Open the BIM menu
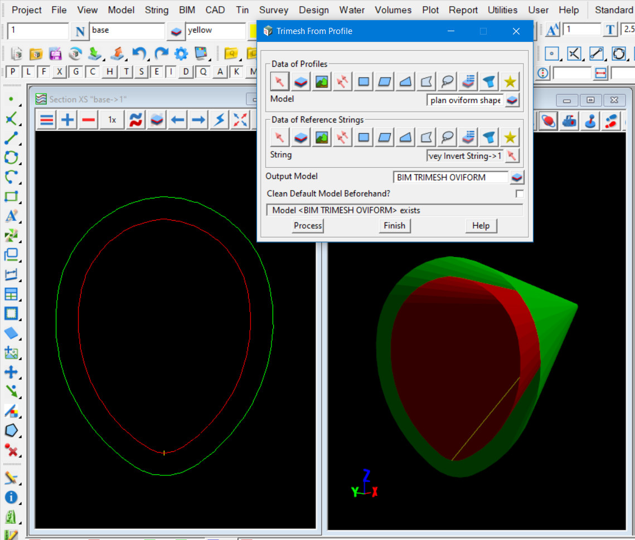 [187, 10]
